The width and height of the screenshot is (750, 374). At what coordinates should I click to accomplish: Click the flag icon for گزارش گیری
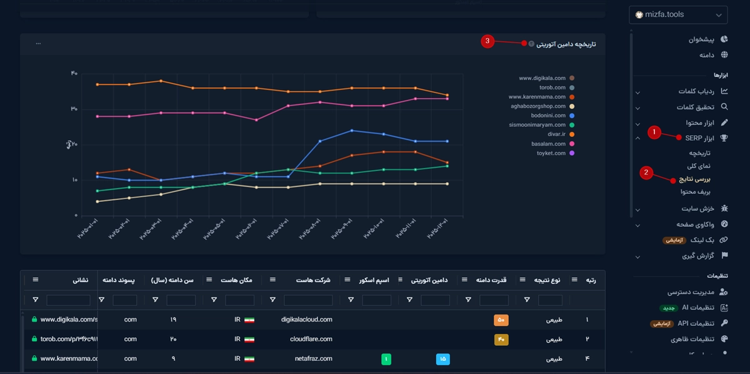(x=724, y=256)
